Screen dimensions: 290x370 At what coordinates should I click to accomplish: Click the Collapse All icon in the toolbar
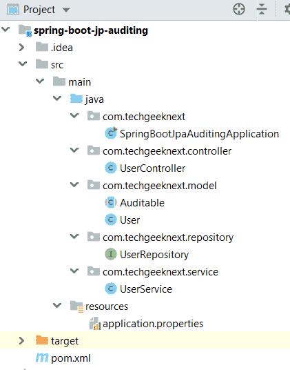click(262, 10)
